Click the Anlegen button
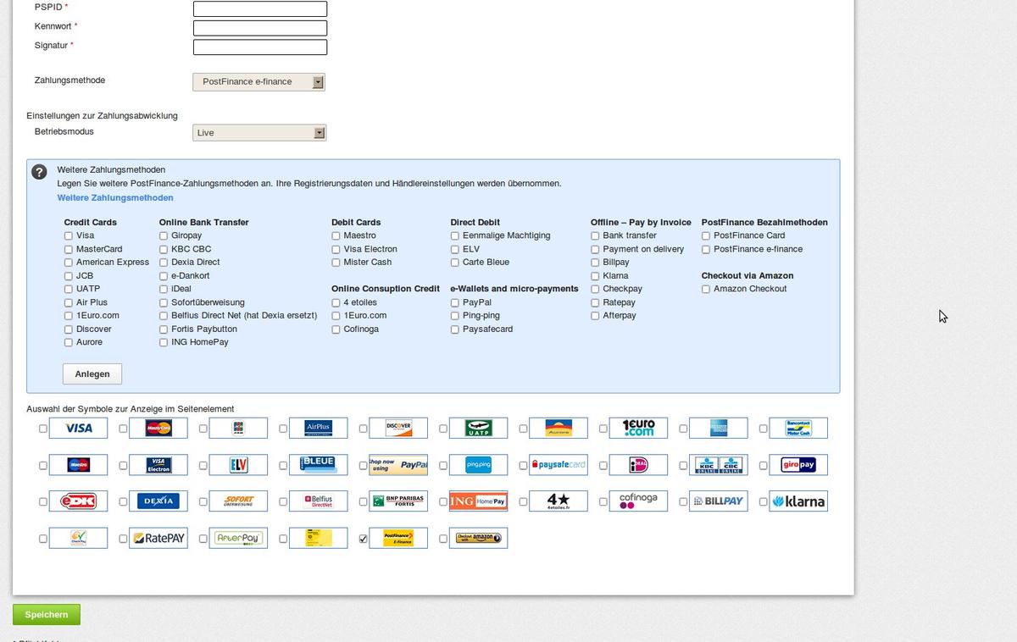 (92, 374)
